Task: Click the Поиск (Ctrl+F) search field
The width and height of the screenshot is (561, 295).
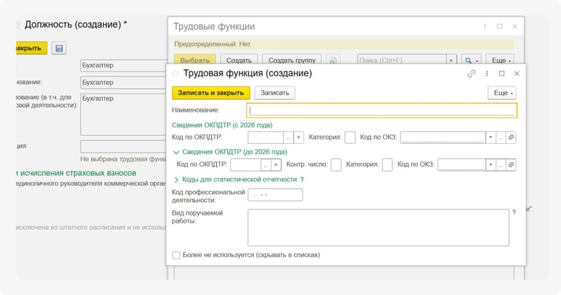Action: [402, 60]
